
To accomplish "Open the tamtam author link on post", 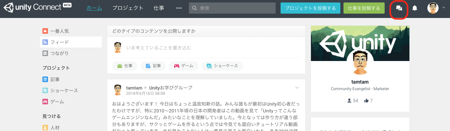I will coord(134,88).
